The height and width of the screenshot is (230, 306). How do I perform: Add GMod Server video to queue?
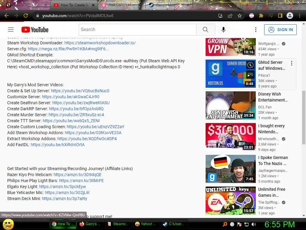click(x=250, y=75)
